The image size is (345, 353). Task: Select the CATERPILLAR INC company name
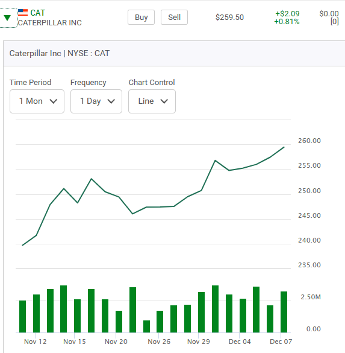click(x=50, y=23)
